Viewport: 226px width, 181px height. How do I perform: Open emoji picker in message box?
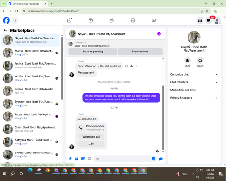point(154,158)
